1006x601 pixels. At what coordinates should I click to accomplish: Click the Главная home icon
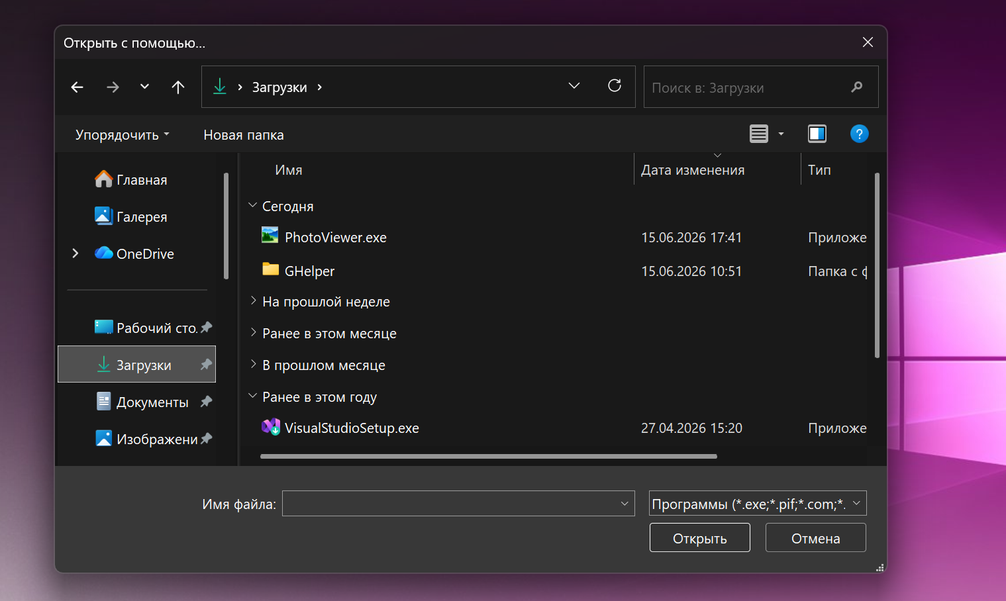tap(104, 179)
